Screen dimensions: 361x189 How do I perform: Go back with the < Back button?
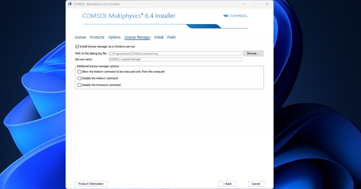(227, 184)
